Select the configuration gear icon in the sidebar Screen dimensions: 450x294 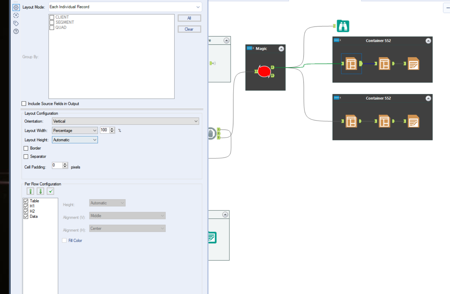pos(16,7)
